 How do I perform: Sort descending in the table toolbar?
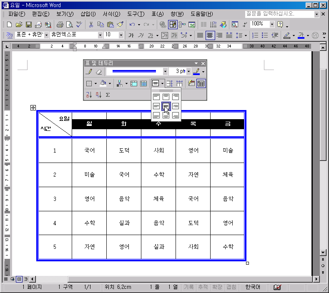98,95
